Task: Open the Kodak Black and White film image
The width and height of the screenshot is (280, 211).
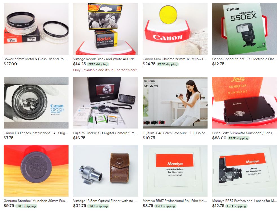Action: click(105, 29)
